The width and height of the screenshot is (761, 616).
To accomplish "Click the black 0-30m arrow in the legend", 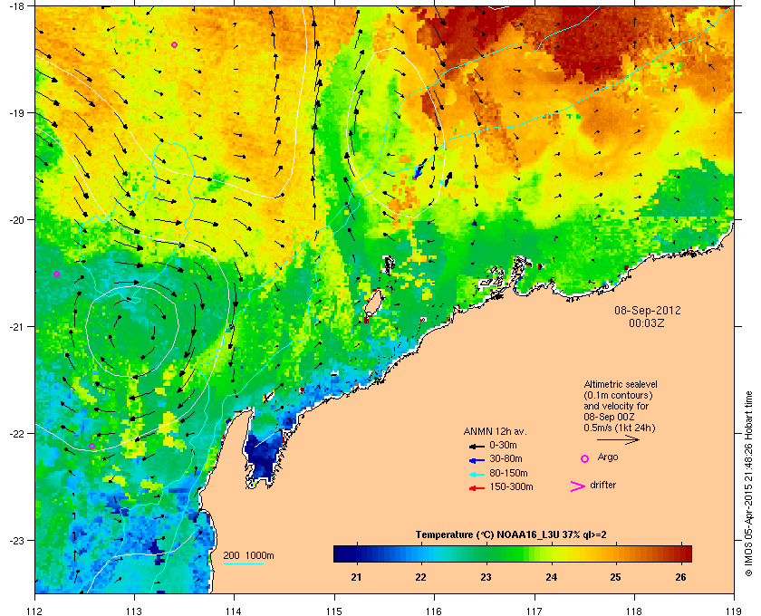I will (477, 446).
